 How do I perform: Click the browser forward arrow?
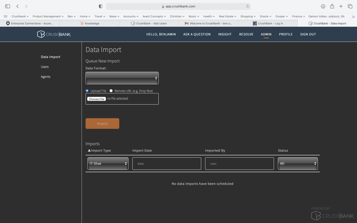coord(26,6)
